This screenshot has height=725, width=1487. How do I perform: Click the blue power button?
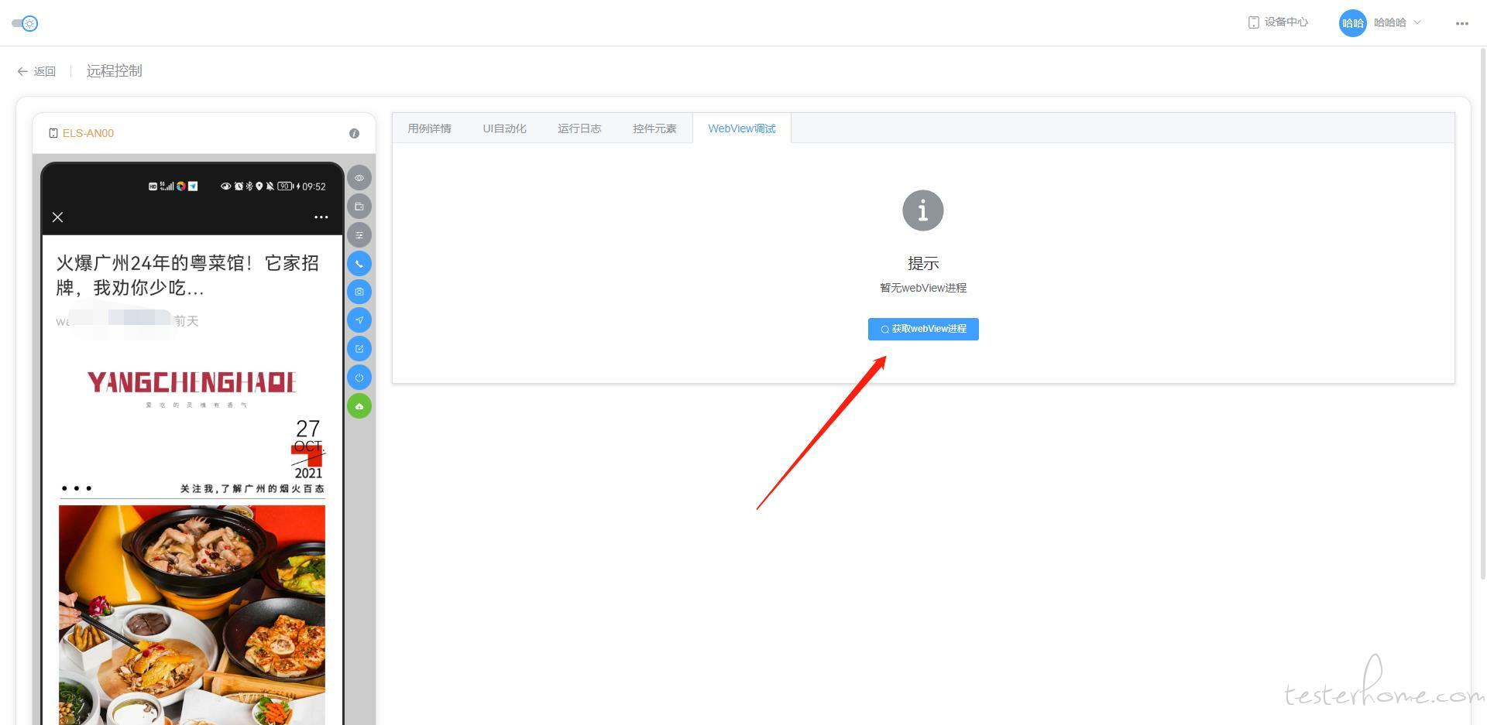coord(359,378)
